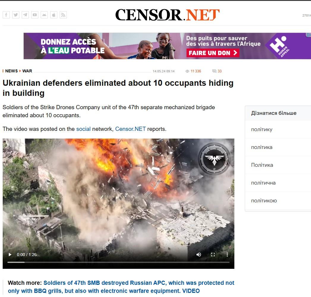Open the Apple app icon
This screenshot has height=297, width=311.
pyautogui.click(x=54, y=15)
